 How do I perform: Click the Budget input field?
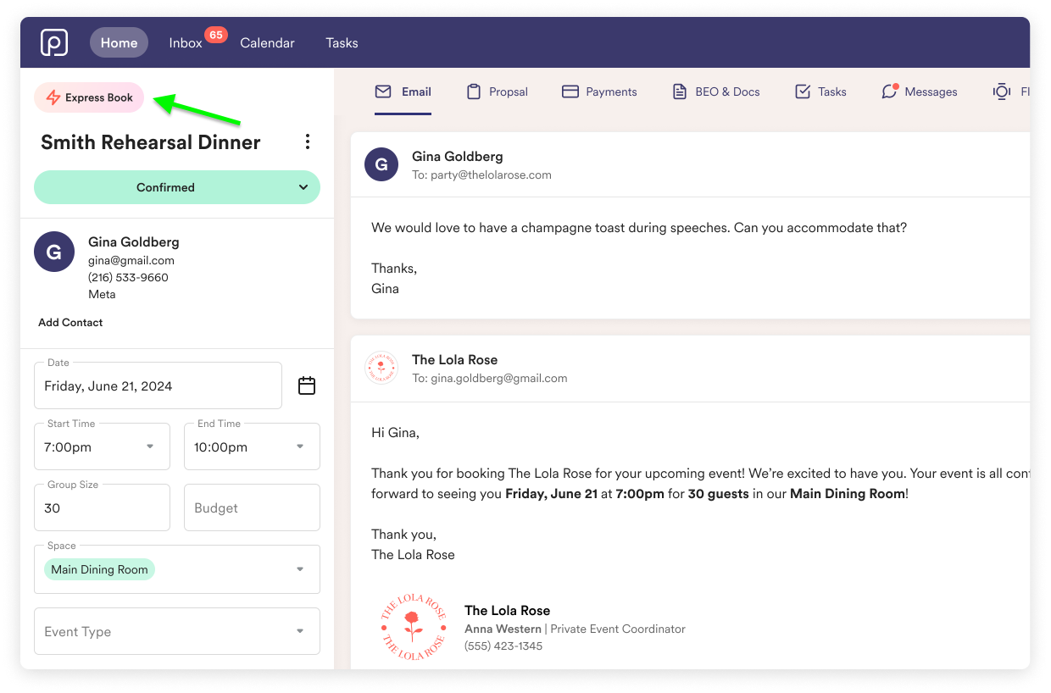point(252,508)
